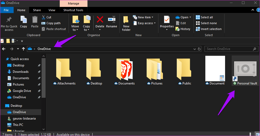The height and width of the screenshot is (136, 260).
Task: Click quick access New folder icon
Action: (x=8, y=41)
